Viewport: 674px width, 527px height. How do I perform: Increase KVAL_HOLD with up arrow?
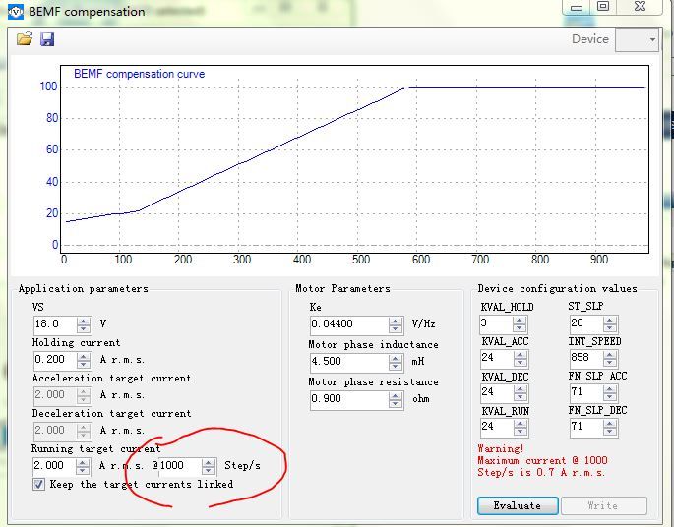click(x=520, y=321)
